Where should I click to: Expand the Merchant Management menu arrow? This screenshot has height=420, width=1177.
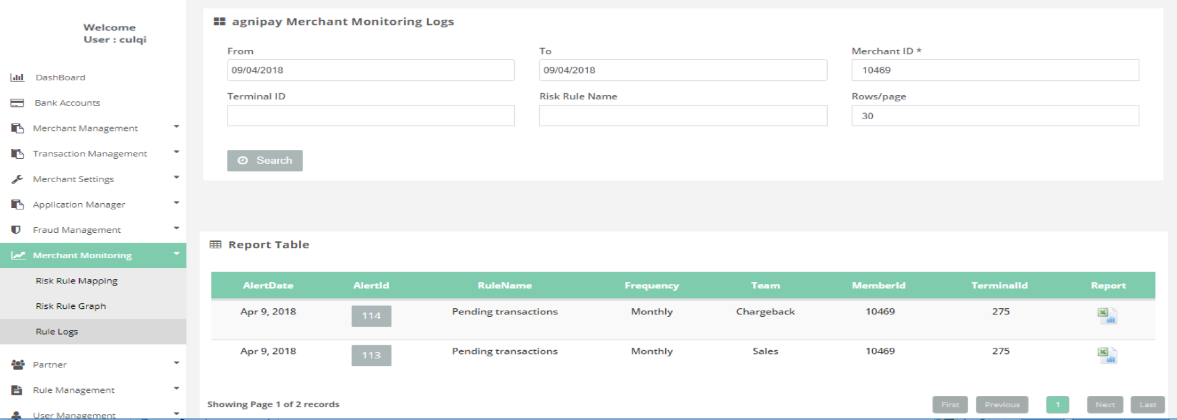176,127
